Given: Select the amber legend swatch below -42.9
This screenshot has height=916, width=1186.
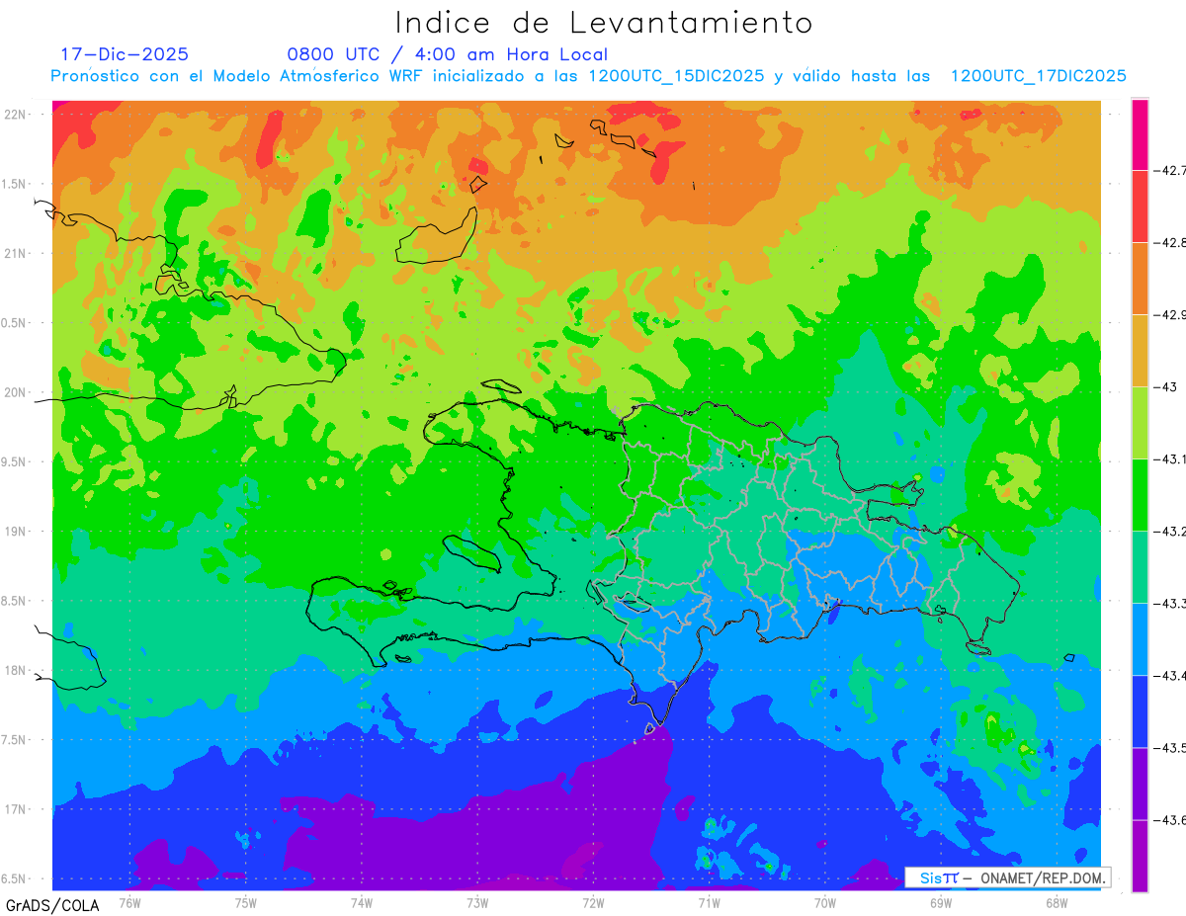Looking at the screenshot, I should [x=1140, y=350].
